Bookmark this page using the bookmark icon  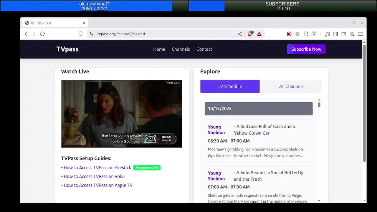[x=80, y=34]
